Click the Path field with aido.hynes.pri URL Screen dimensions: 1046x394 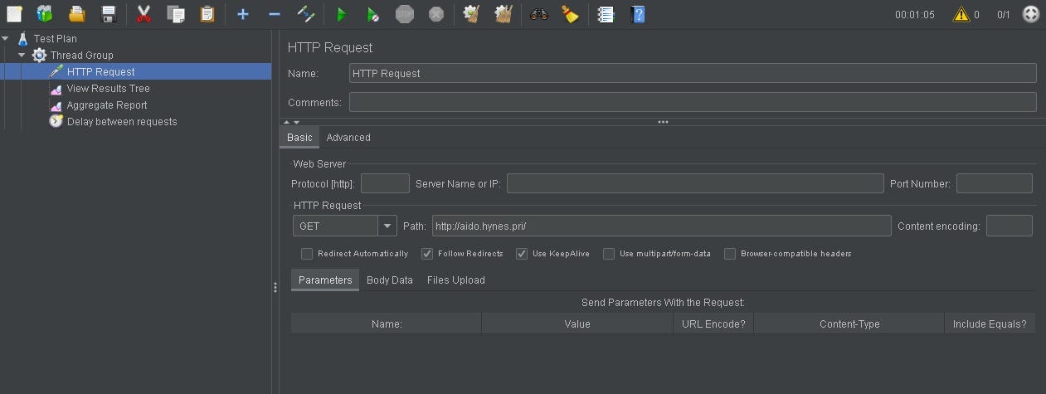662,226
